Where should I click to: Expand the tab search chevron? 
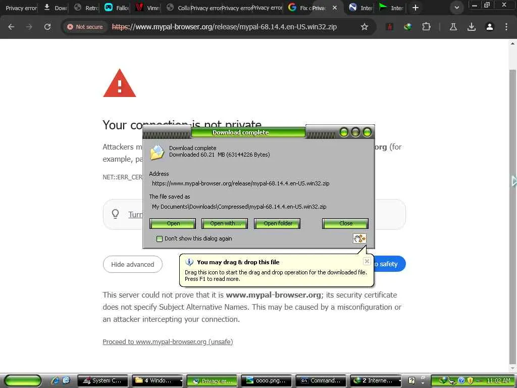(x=456, y=8)
